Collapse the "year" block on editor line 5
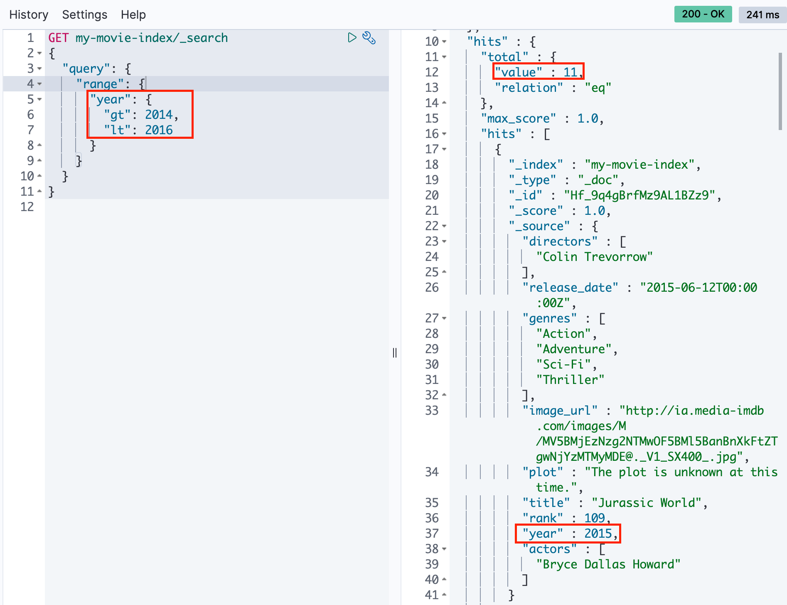 tap(39, 99)
